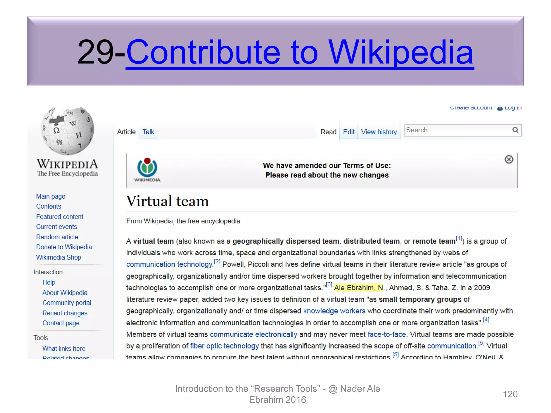The image size is (551, 413).
Task: Go to Featured content
Action: click(x=59, y=217)
